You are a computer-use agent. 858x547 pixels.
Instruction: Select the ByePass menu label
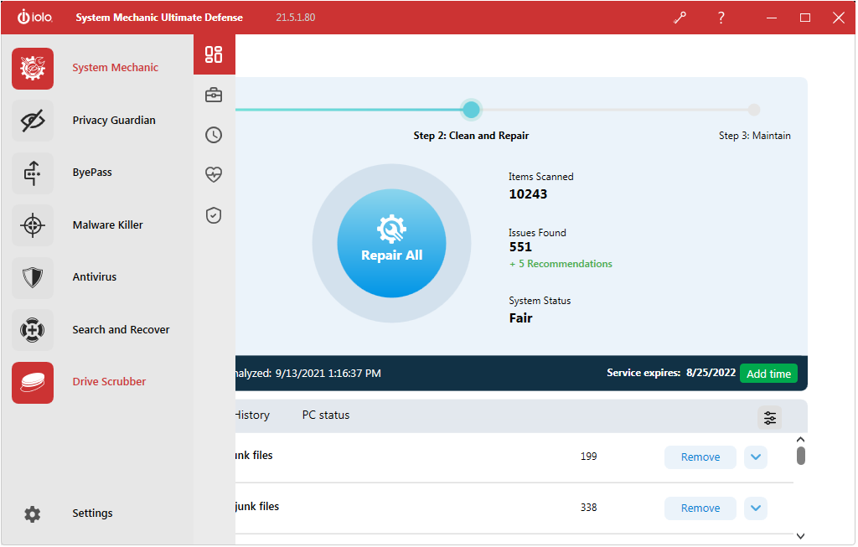click(x=92, y=173)
